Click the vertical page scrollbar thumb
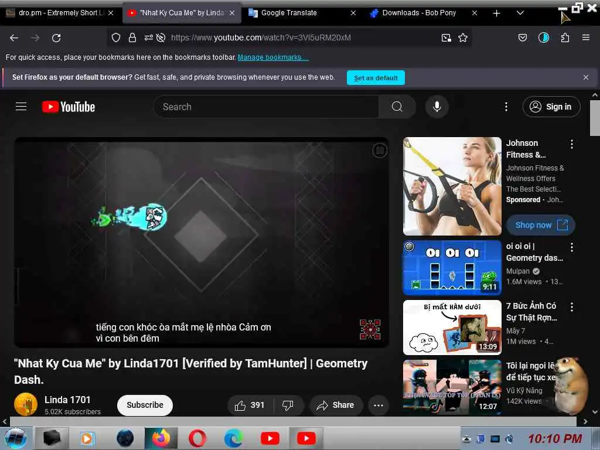This screenshot has height=450, width=600. point(595,118)
